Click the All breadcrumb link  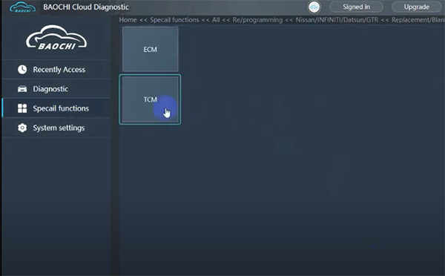tap(216, 20)
